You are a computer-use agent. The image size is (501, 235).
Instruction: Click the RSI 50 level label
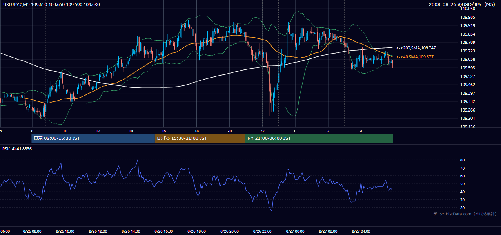(462, 184)
